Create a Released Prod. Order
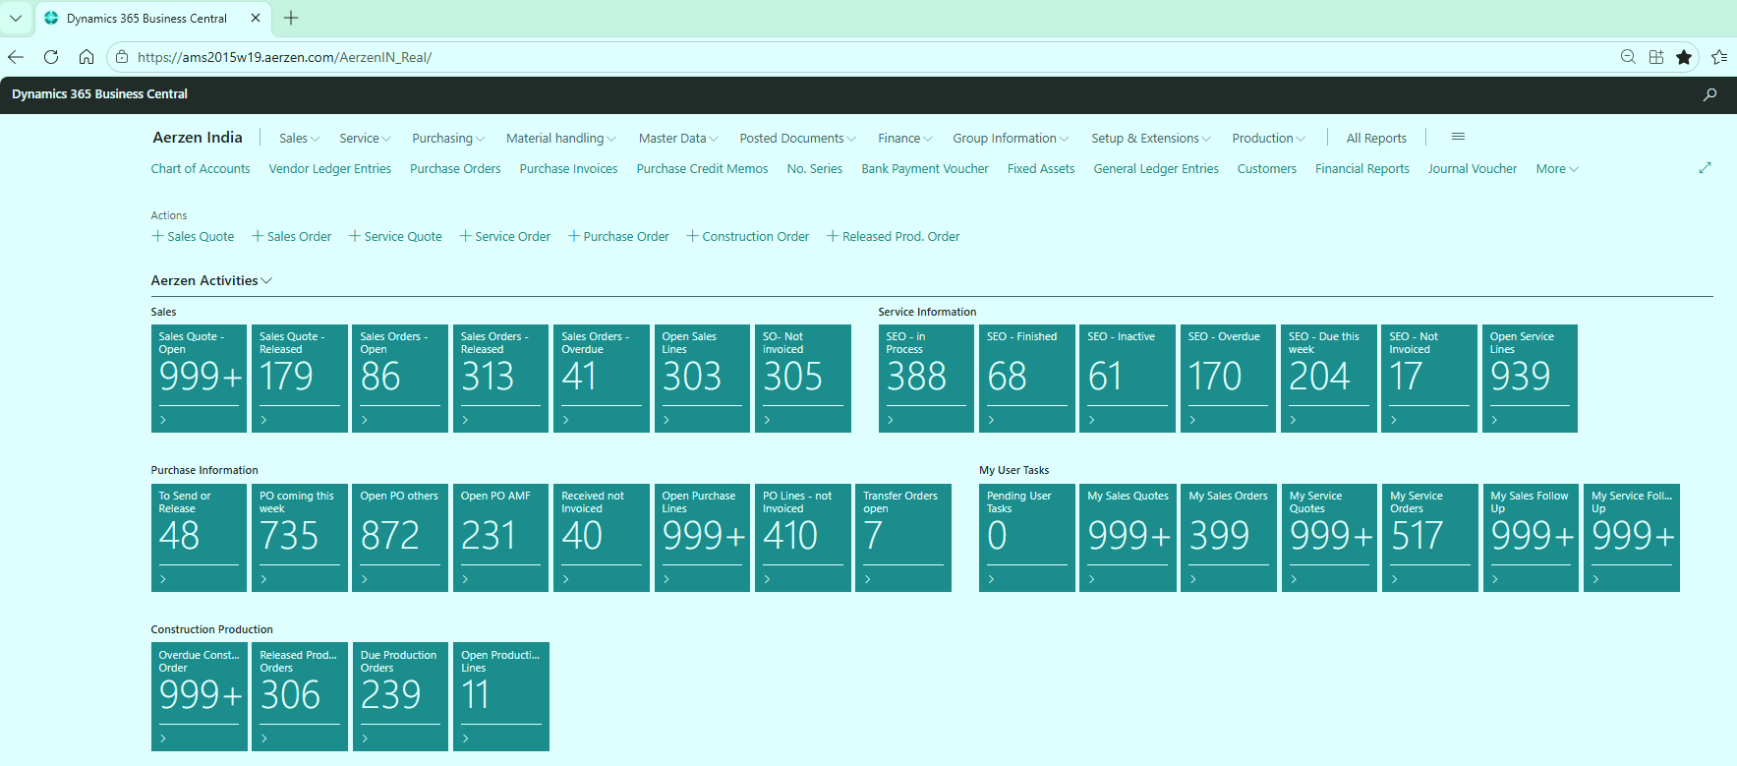This screenshot has height=766, width=1737. tap(894, 237)
